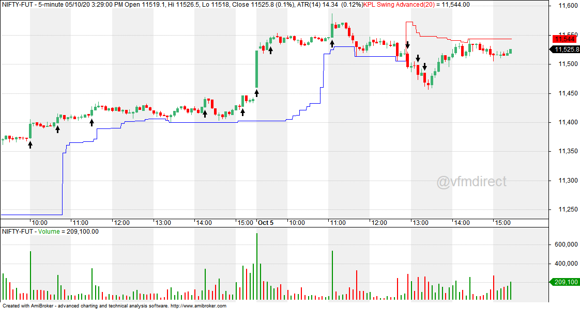Click the 11,500 price axis label
580x309 pixels.
pos(568,64)
